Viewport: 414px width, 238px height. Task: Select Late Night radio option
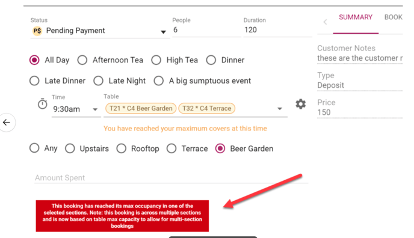98,81
